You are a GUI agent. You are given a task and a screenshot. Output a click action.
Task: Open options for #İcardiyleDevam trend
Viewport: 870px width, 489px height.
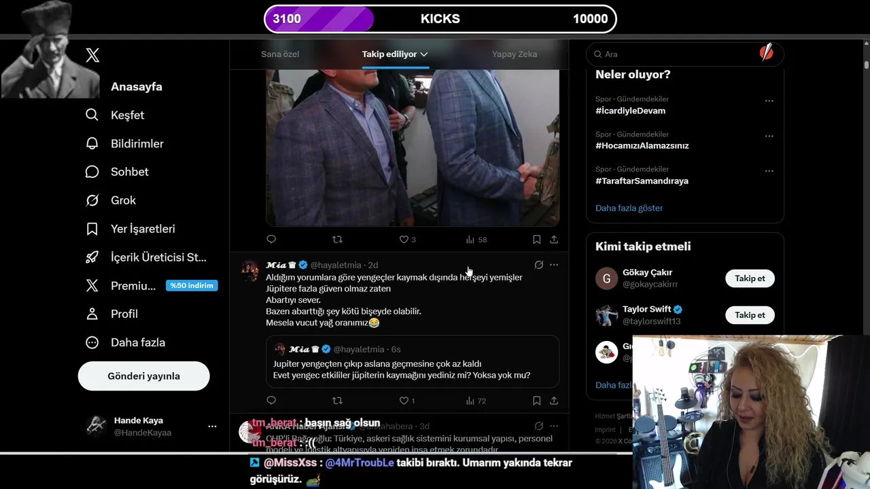[x=769, y=101]
